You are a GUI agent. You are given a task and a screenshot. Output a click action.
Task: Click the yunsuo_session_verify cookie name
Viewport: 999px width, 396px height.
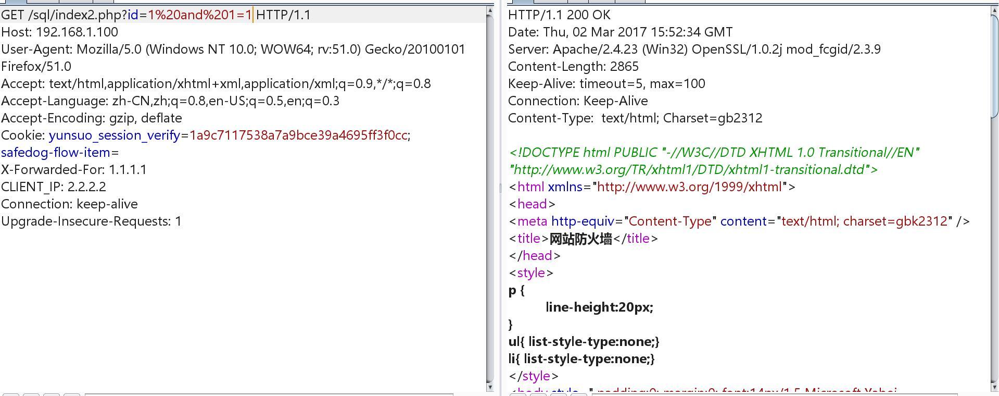[115, 135]
